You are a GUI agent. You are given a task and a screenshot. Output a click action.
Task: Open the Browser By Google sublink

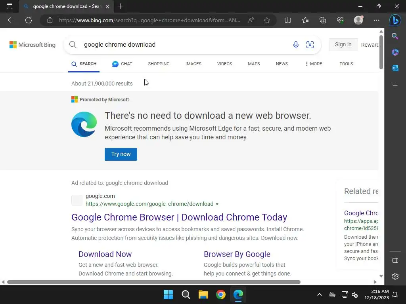point(237,254)
